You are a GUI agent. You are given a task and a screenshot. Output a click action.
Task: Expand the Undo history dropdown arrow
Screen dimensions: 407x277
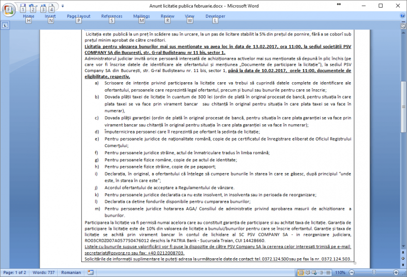pyautogui.click(x=36, y=6)
